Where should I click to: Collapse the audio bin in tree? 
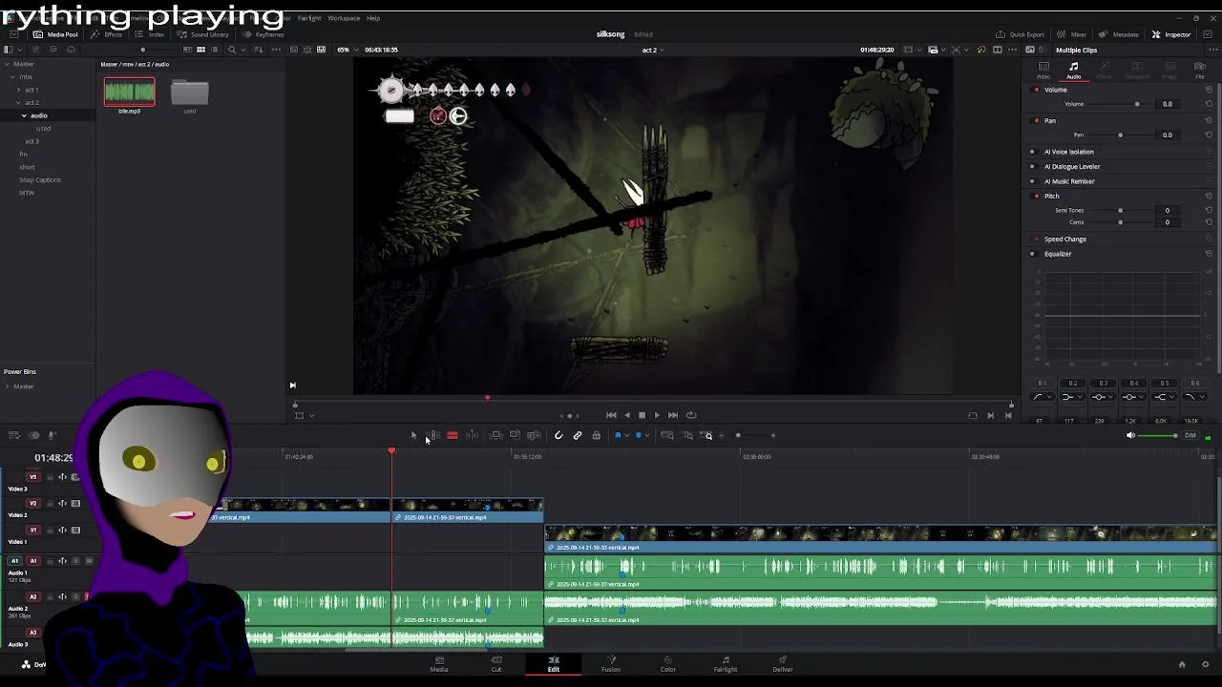[24, 115]
